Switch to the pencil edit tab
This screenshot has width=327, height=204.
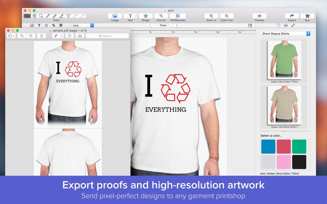pos(293,25)
